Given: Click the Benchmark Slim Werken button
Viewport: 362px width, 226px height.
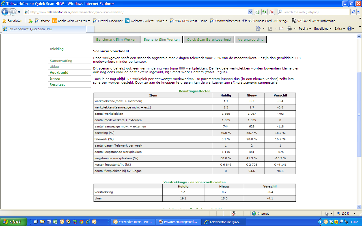Looking at the screenshot, I should 116,40.
